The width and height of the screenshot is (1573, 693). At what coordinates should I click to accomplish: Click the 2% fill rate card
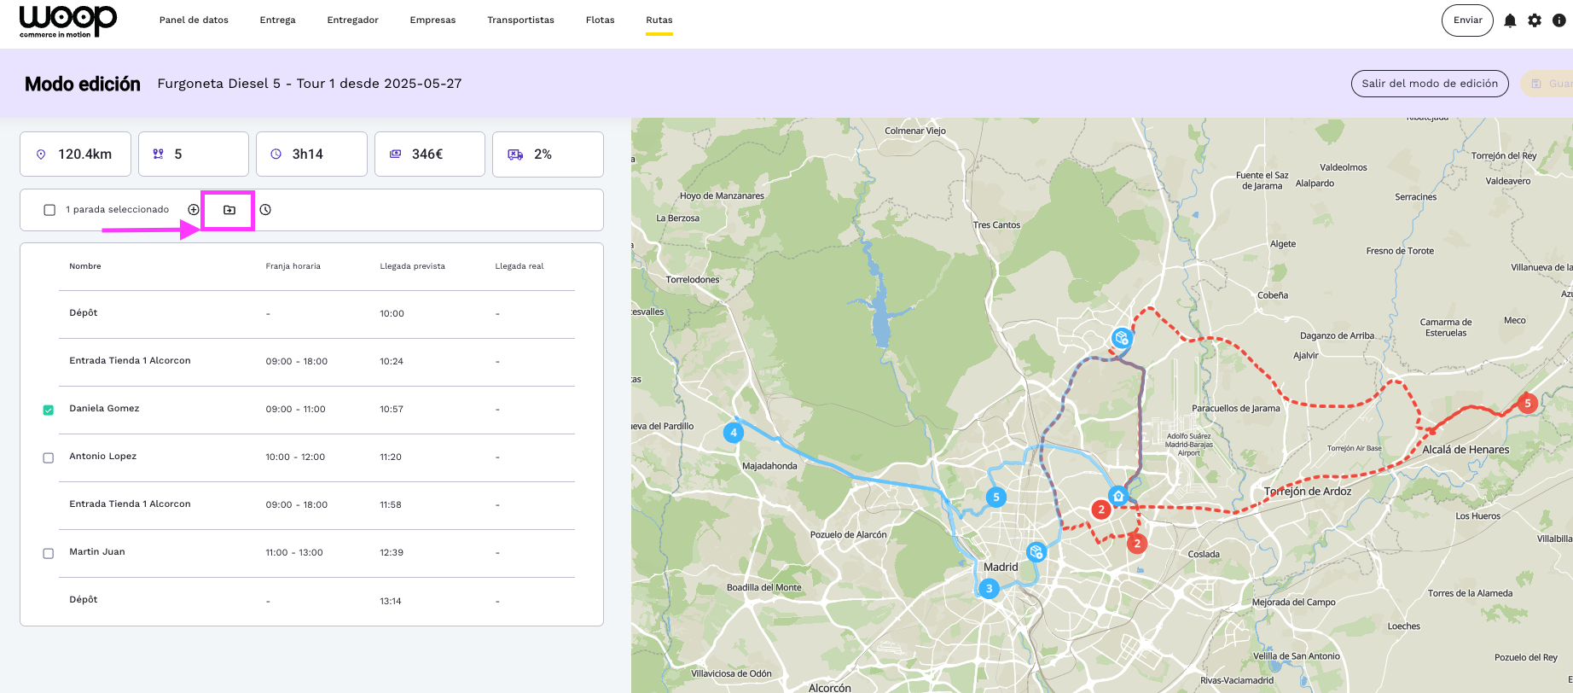coord(548,154)
